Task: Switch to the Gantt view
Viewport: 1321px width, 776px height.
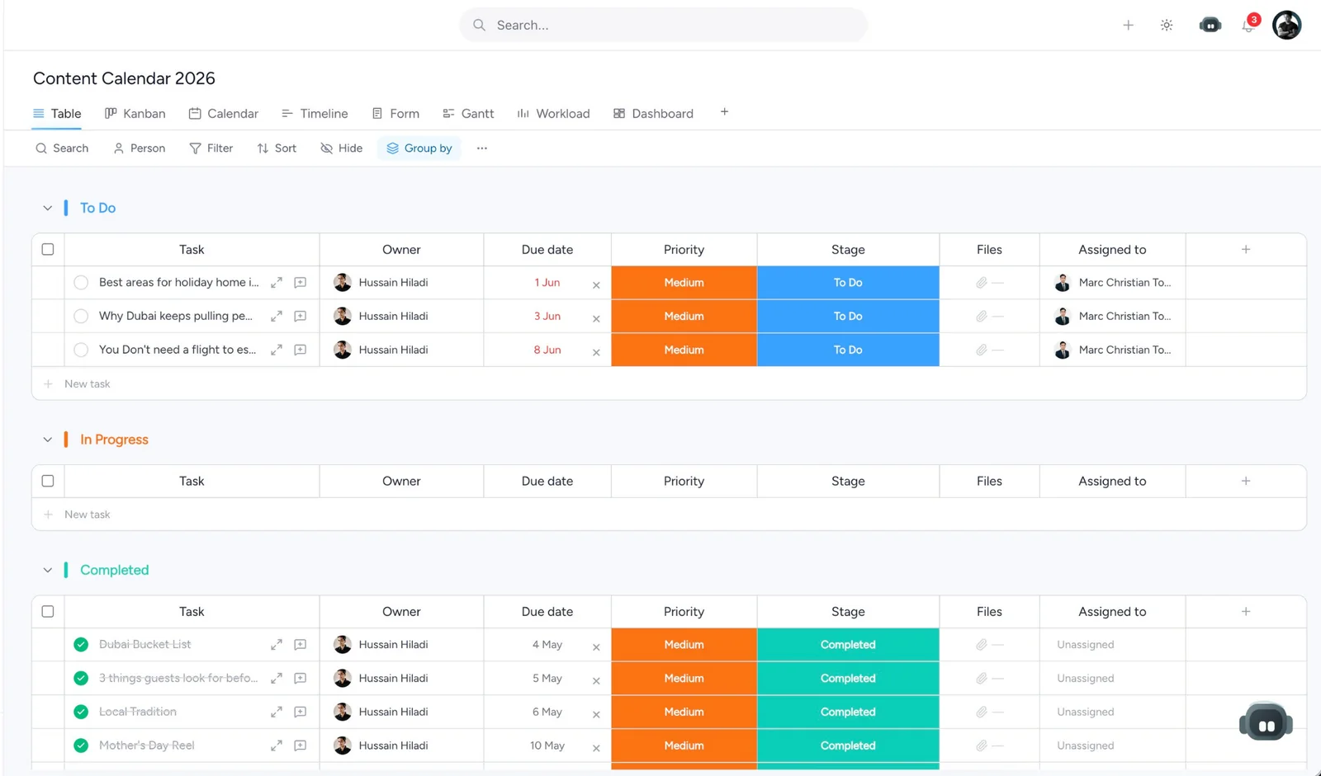Action: point(468,114)
